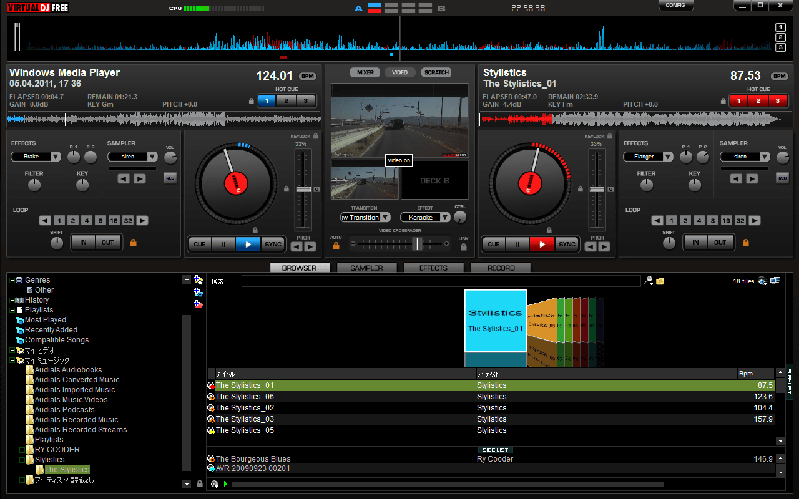Open the left deck siren sampler dropdown

click(134, 157)
